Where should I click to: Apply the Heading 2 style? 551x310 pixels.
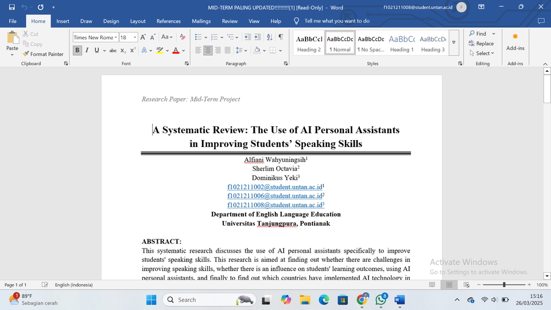click(x=309, y=43)
